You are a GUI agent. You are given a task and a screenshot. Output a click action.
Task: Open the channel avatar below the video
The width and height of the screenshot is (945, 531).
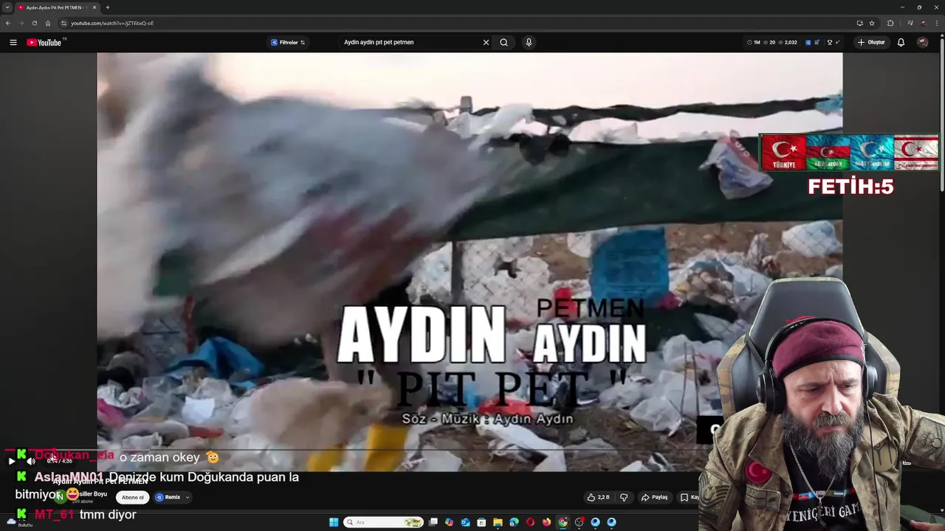click(x=62, y=496)
